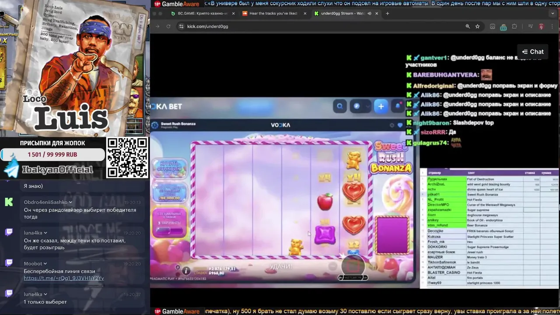Open the browser extensions puzzle icon

[x=514, y=26]
